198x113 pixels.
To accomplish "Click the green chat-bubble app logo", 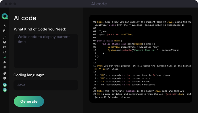I will [5, 16].
